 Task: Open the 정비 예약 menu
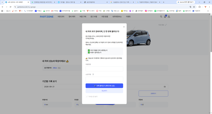72,17
